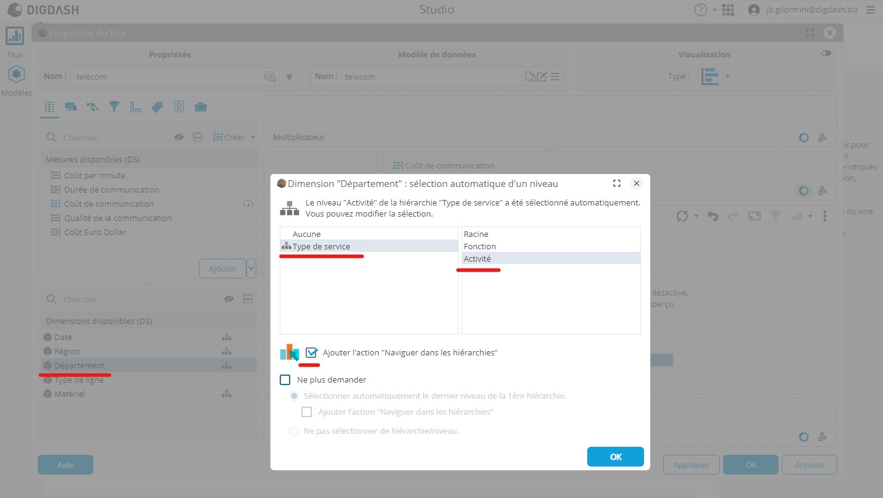Open the Modèles sidebar icon
Viewport: 883px width, 498px height.
point(16,75)
